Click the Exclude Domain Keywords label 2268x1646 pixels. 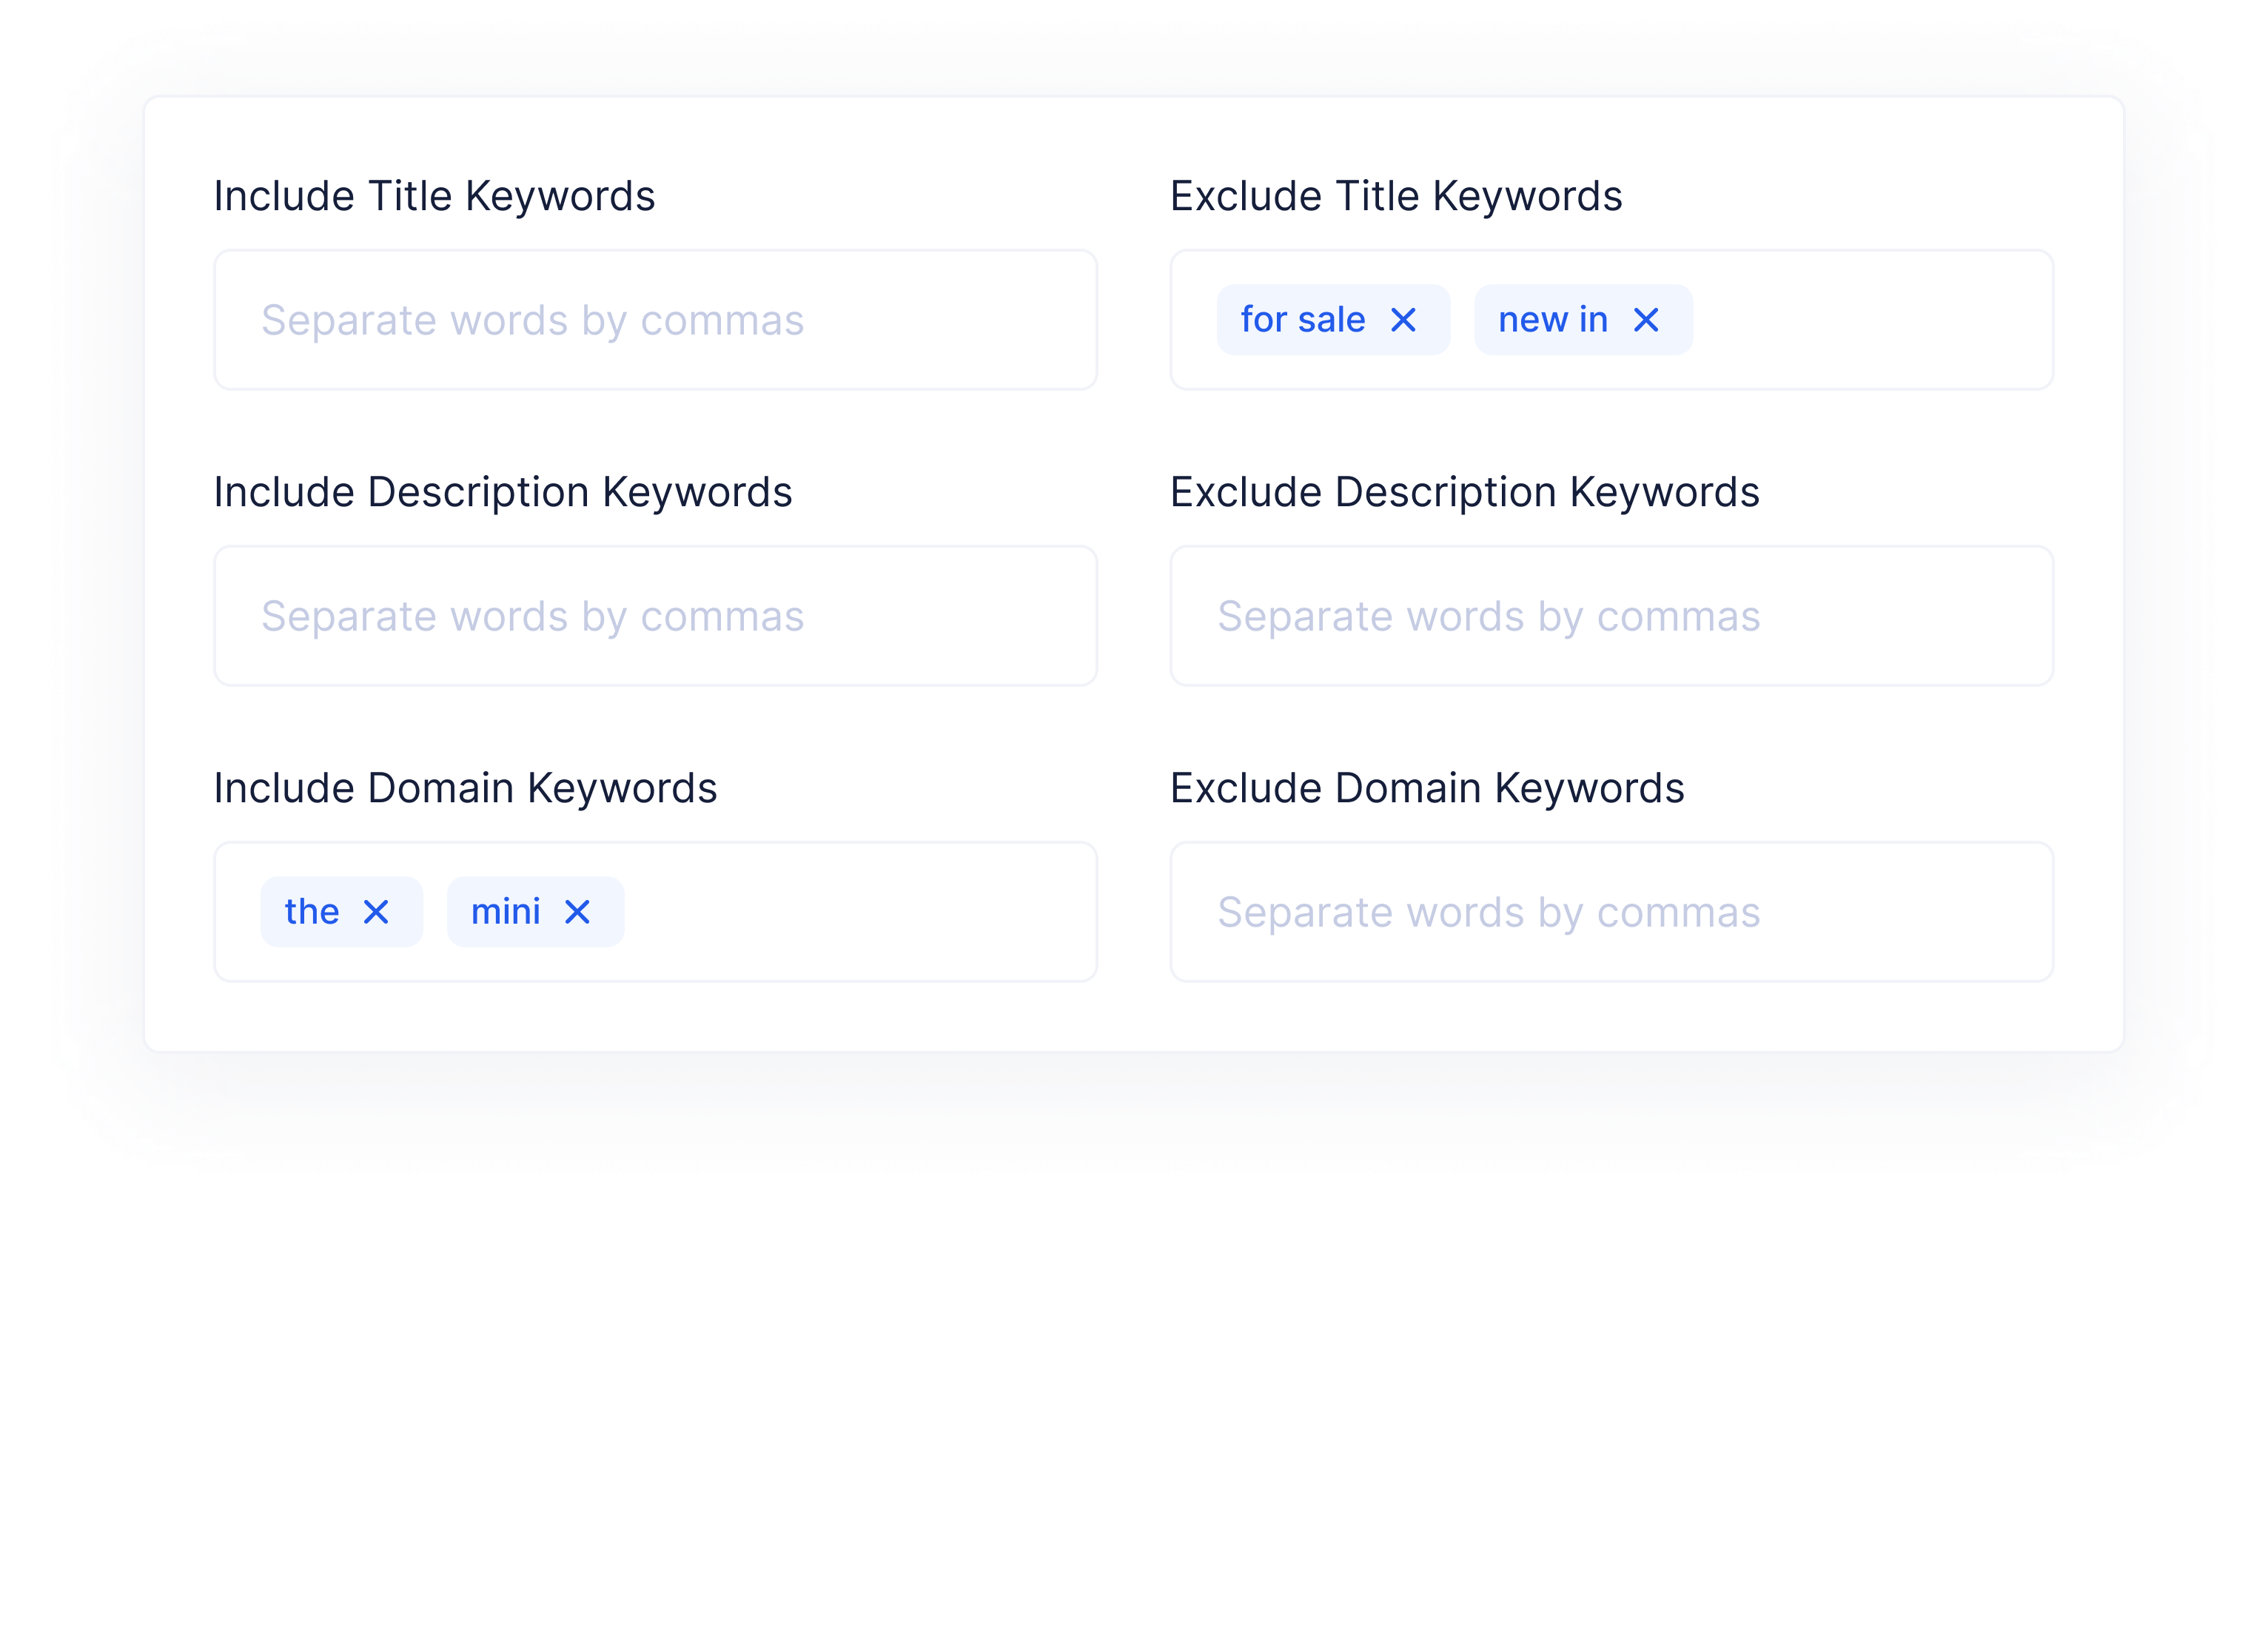tap(1427, 787)
